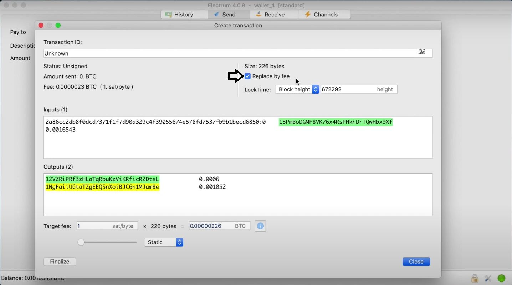Click the Finalize button
This screenshot has width=512, height=285.
pyautogui.click(x=60, y=262)
